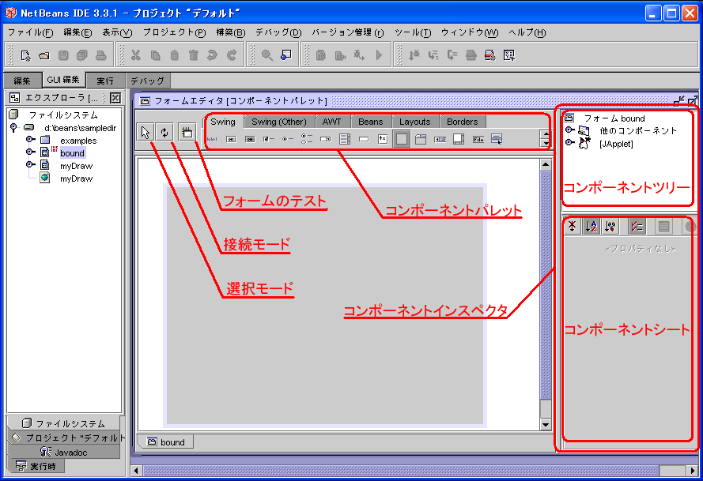Click the Cut scissors icon
The height and width of the screenshot is (481, 703).
pyautogui.click(x=136, y=55)
